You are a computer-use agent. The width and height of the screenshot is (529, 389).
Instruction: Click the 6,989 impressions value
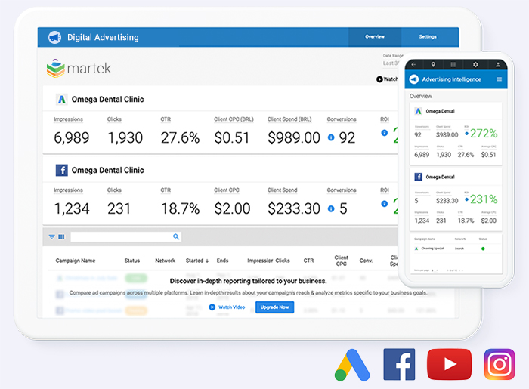click(x=72, y=137)
